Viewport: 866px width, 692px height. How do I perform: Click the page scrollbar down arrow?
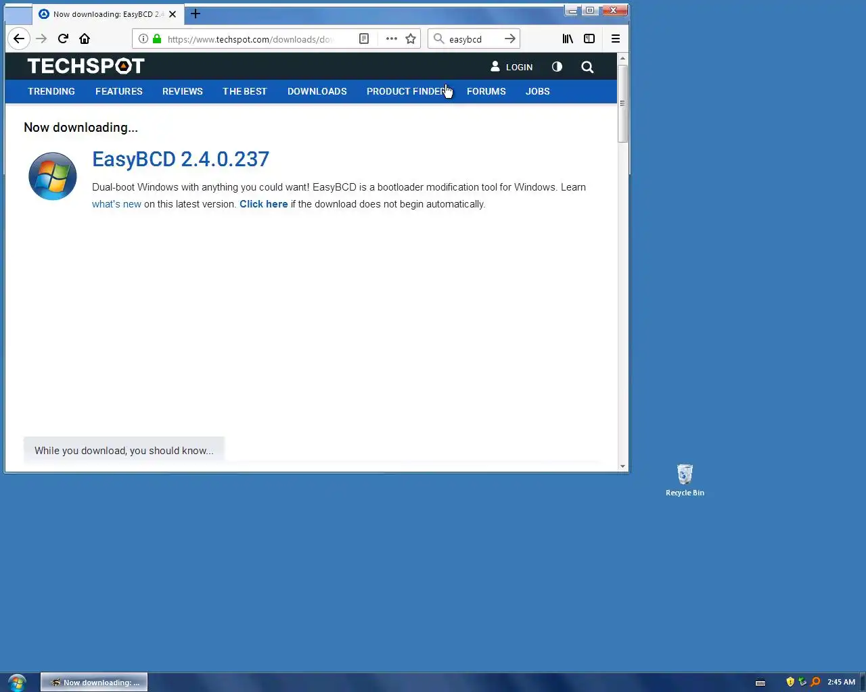[622, 466]
